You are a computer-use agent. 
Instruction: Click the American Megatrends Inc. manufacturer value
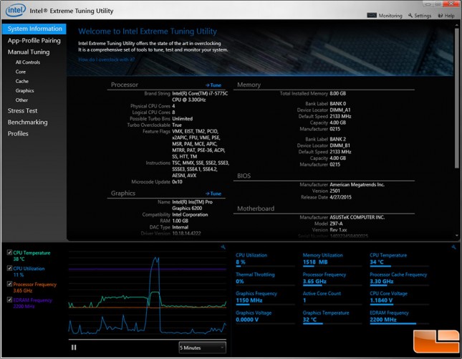click(357, 184)
